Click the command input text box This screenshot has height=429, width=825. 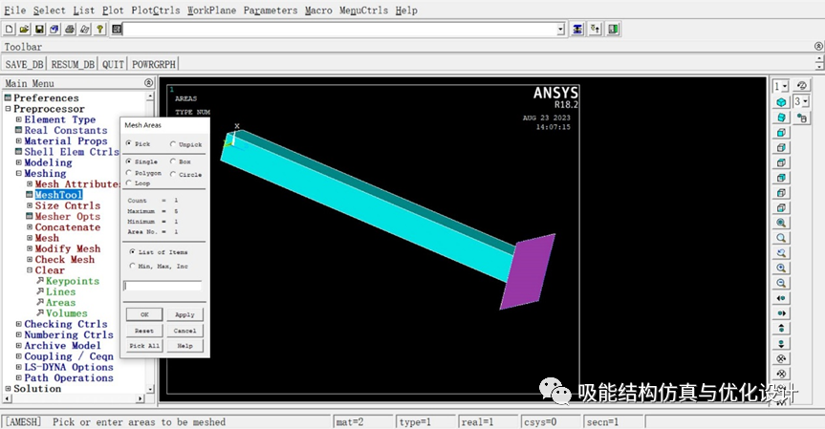[x=340, y=30]
